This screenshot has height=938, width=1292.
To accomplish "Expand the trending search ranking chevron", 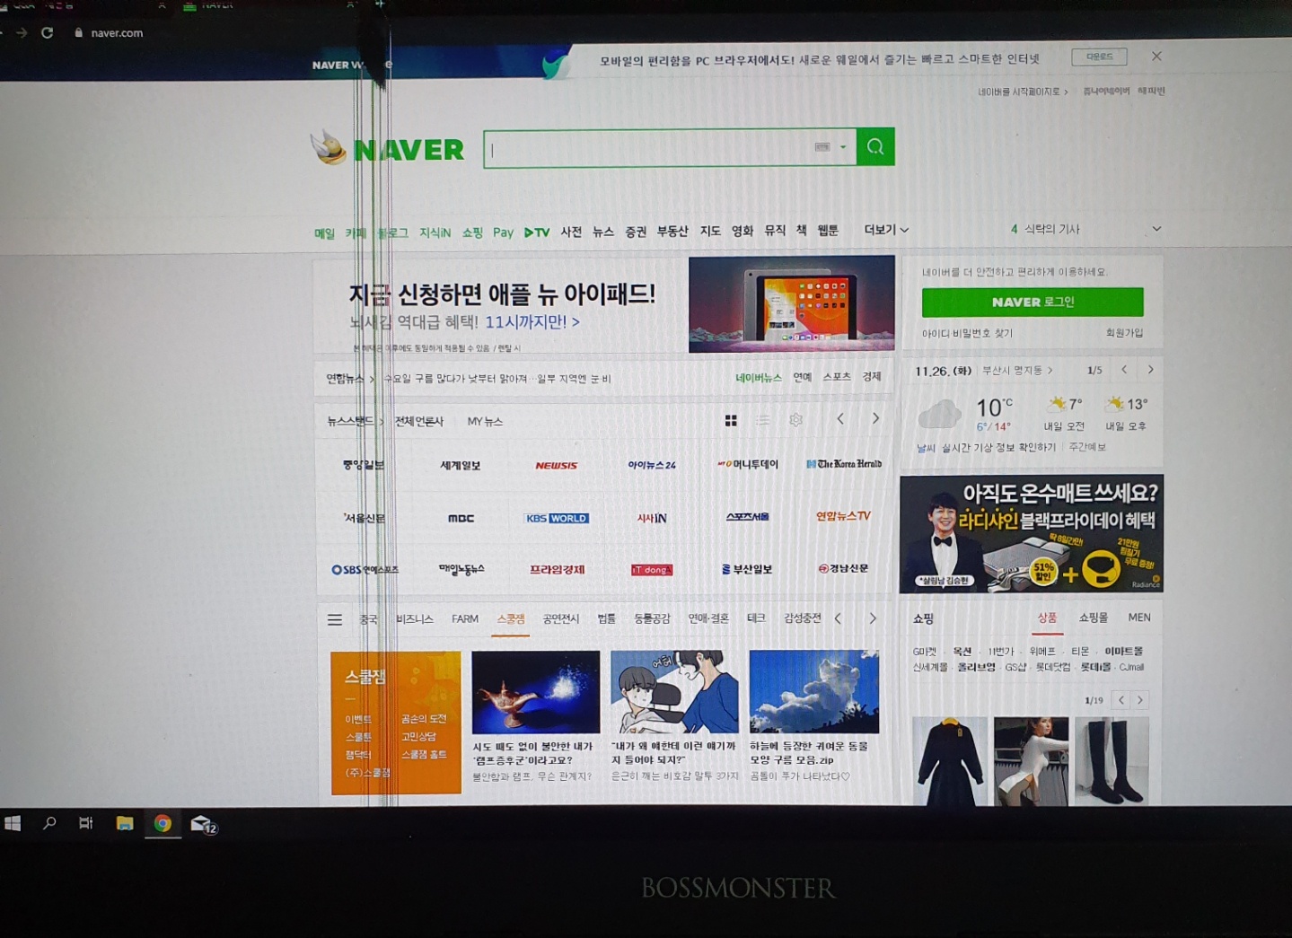I will (x=1156, y=229).
